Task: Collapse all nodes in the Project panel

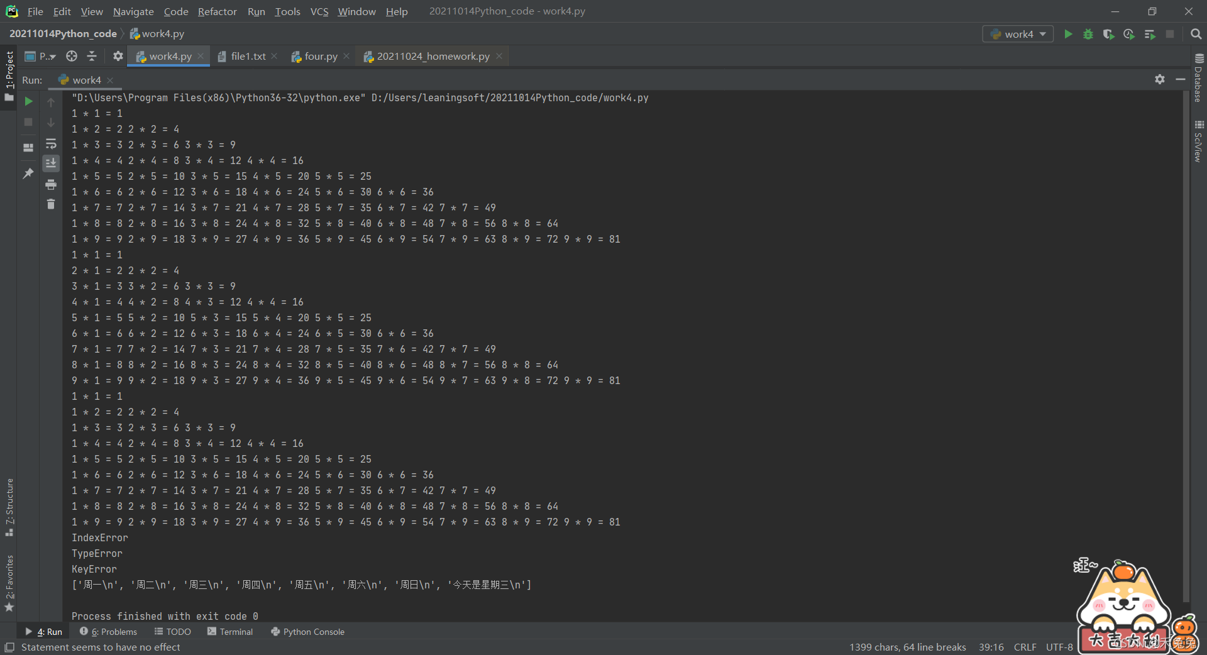Action: pyautogui.click(x=91, y=56)
